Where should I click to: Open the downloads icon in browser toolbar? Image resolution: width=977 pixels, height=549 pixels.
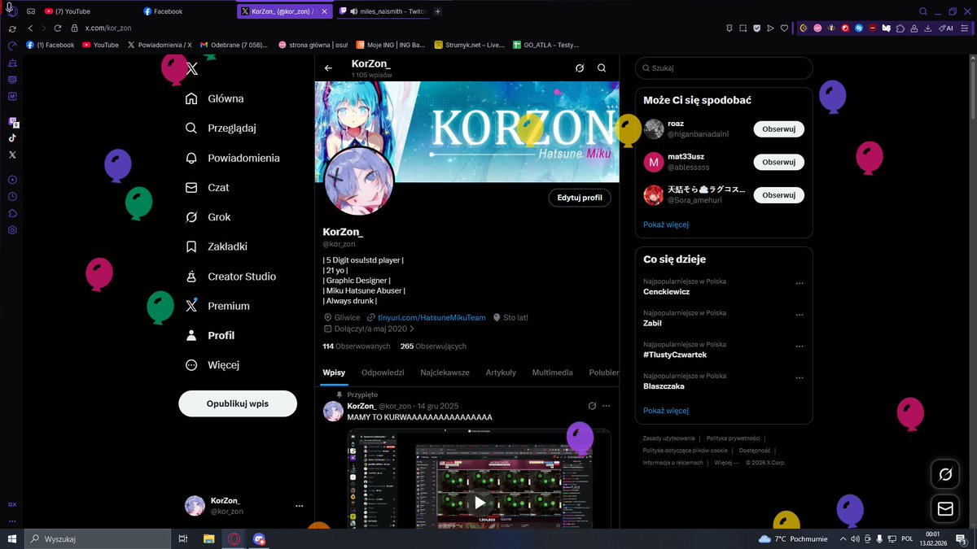click(x=928, y=28)
